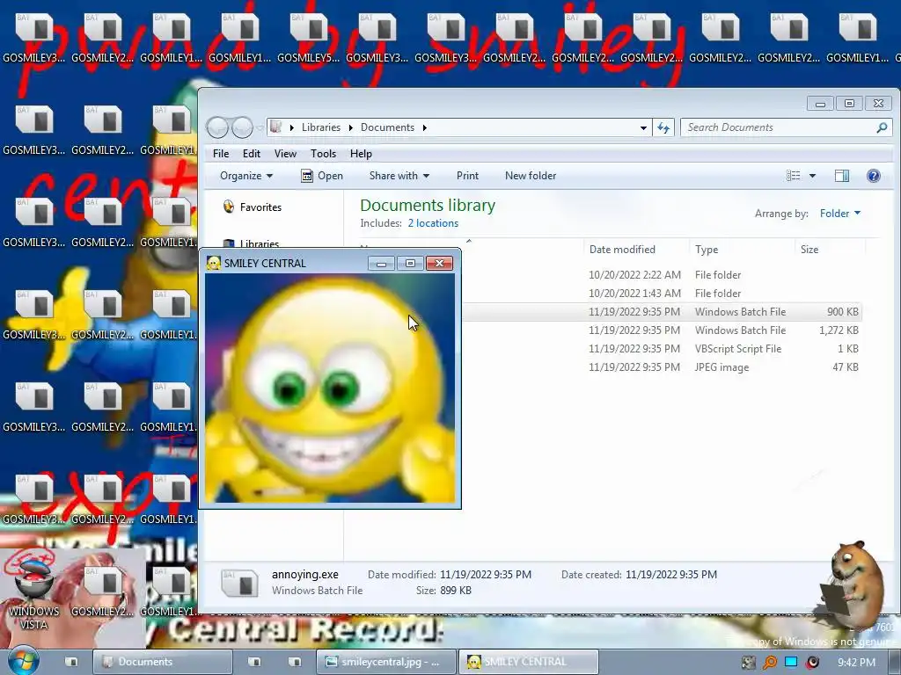901x675 pixels.
Task: Sort by the Type column header
Action: (707, 249)
